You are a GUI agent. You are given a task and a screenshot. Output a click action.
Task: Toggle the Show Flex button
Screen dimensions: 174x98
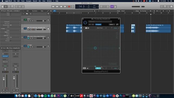click(x=51, y=11)
